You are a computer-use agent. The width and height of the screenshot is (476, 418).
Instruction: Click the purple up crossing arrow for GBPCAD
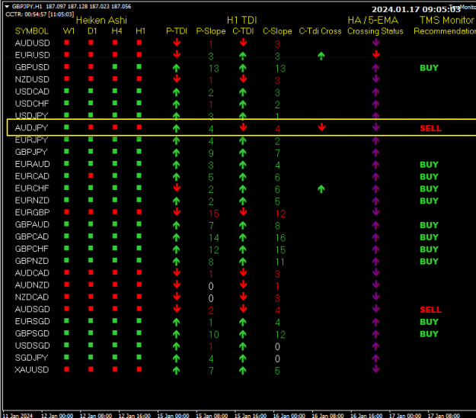(x=375, y=237)
